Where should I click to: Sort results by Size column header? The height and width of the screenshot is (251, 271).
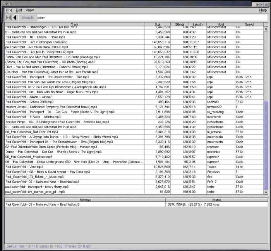[x=158, y=24]
